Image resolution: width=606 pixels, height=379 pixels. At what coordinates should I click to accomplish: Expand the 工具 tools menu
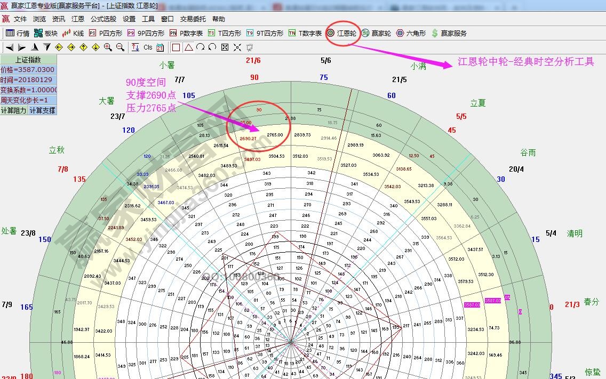(x=148, y=18)
